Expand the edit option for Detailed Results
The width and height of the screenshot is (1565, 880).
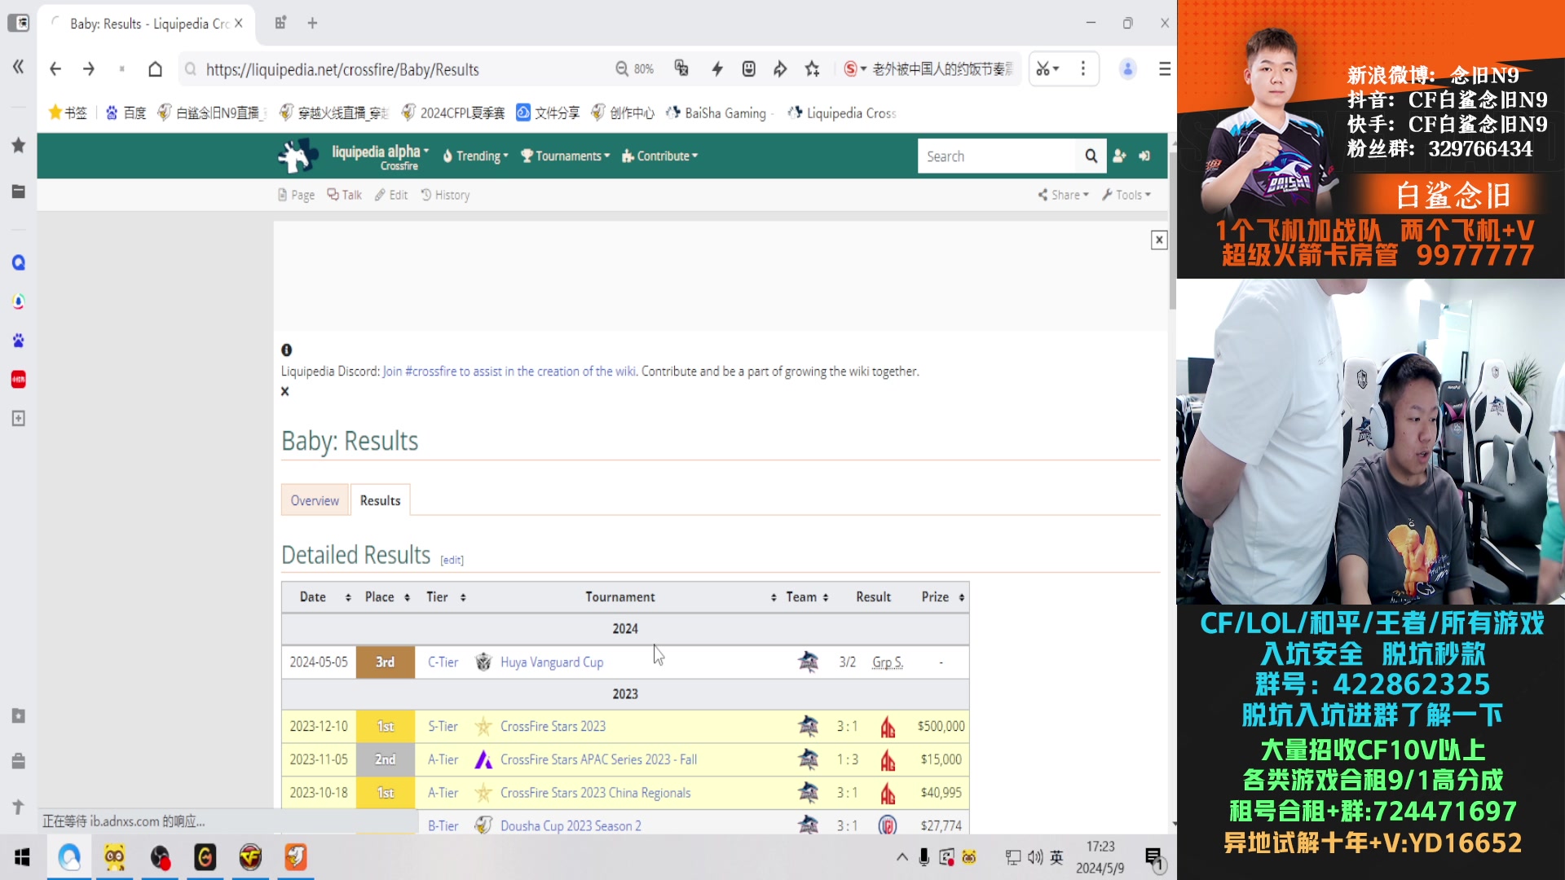(x=452, y=560)
